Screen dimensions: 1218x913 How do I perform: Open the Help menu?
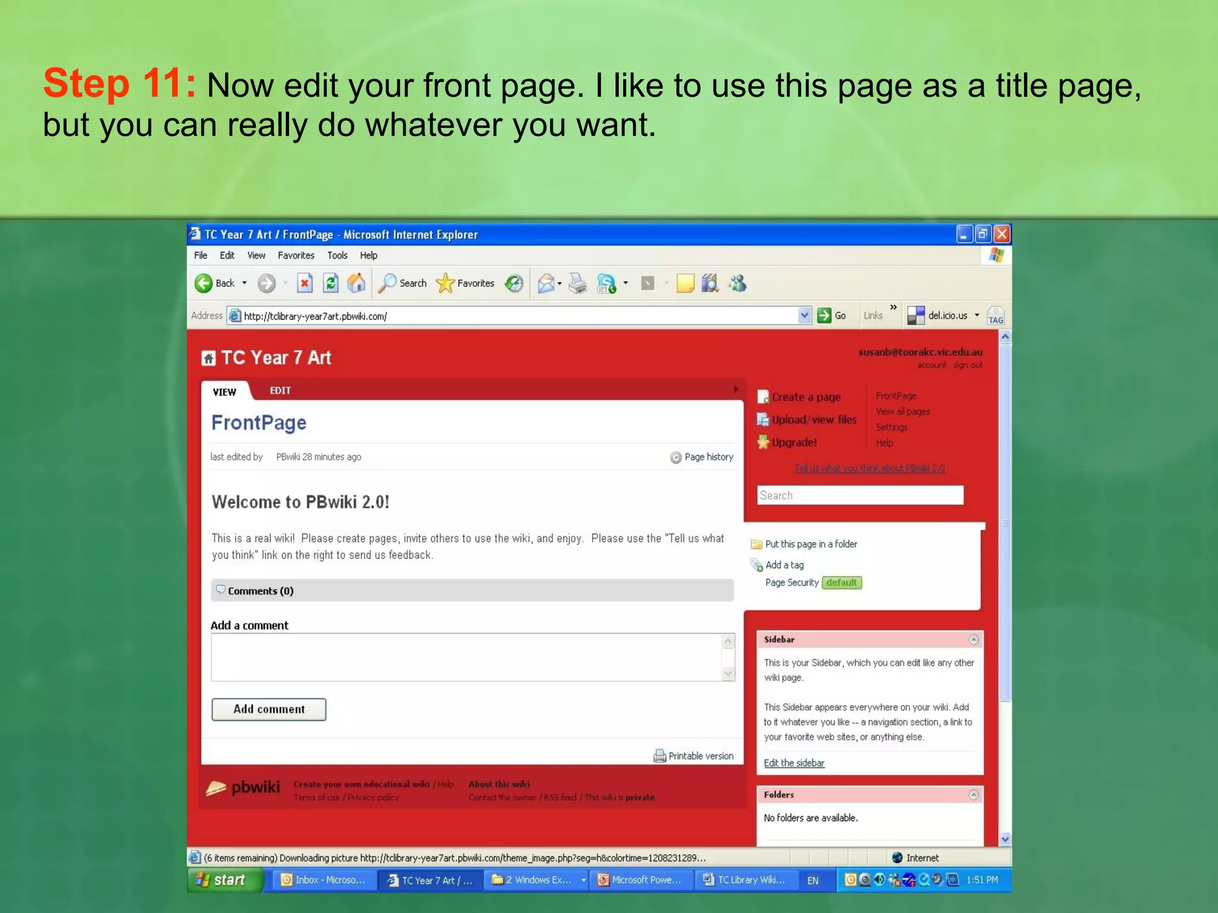pos(369,256)
